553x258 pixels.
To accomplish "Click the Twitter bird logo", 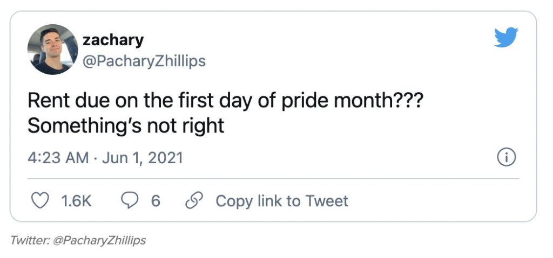I will tap(506, 38).
